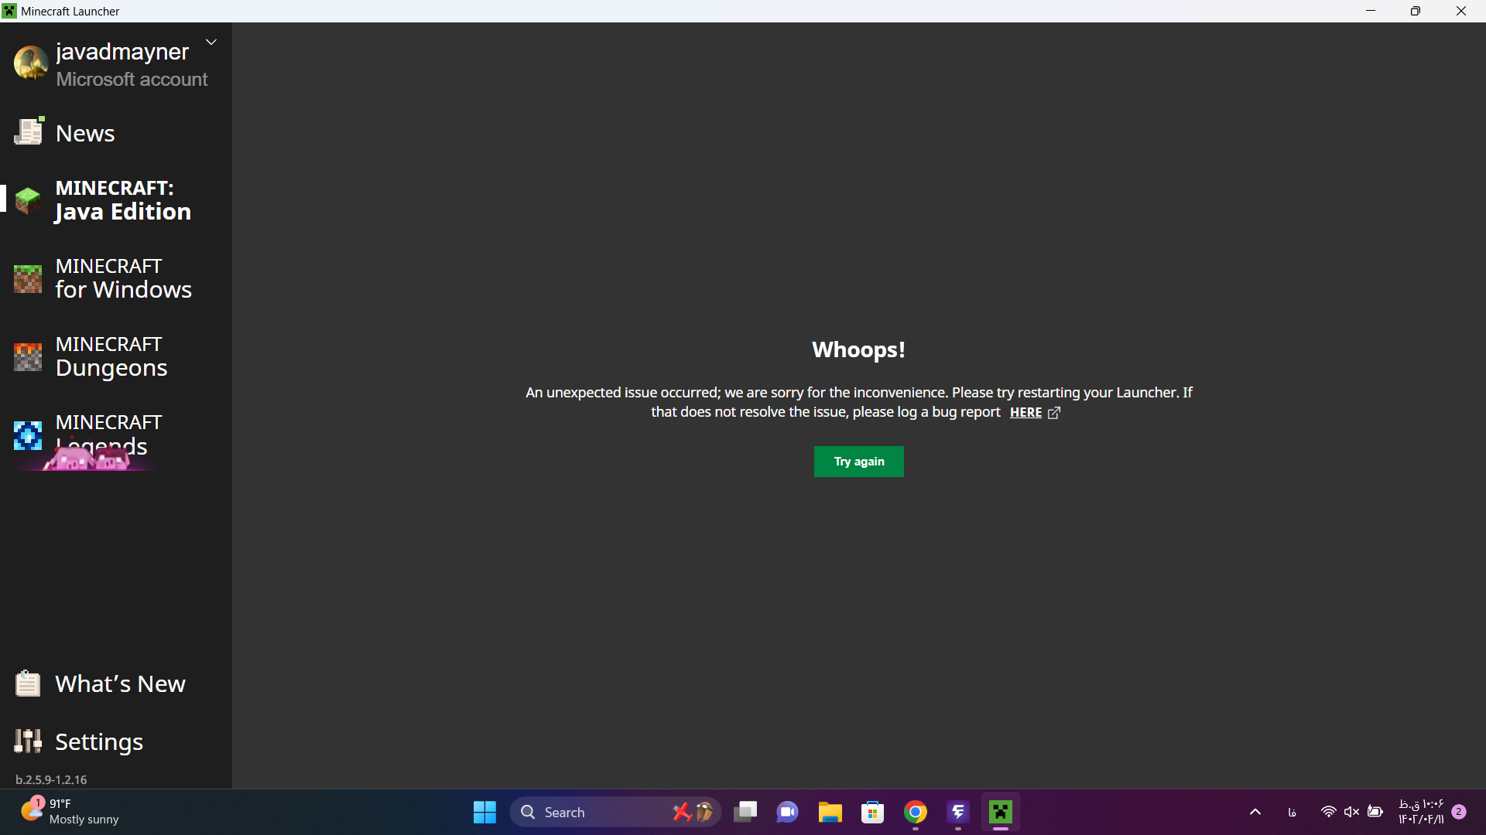Image resolution: width=1486 pixels, height=835 pixels.
Task: Open the Settings sliders icon
Action: coord(28,741)
